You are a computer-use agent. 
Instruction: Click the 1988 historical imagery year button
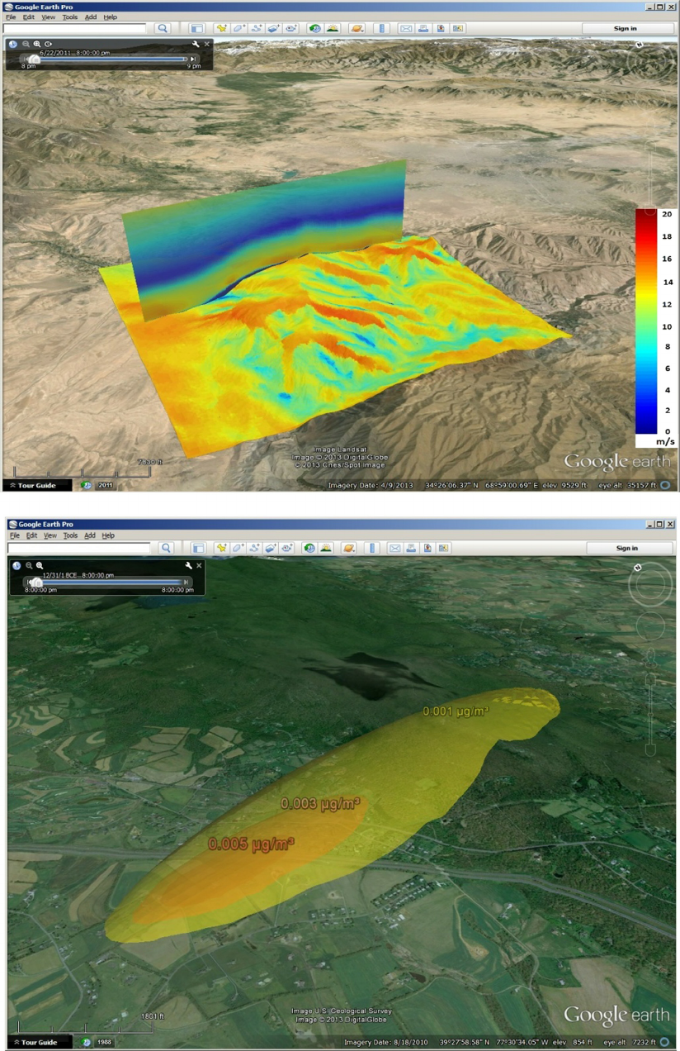click(x=106, y=1043)
